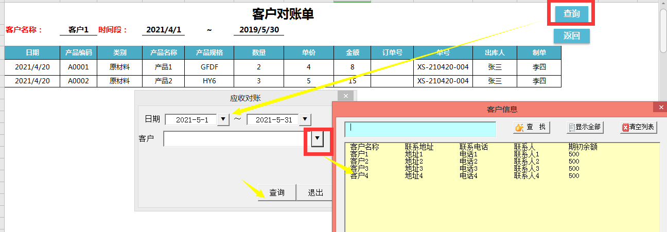
Task: Click cell A0001 in the table
Action: click(79, 67)
